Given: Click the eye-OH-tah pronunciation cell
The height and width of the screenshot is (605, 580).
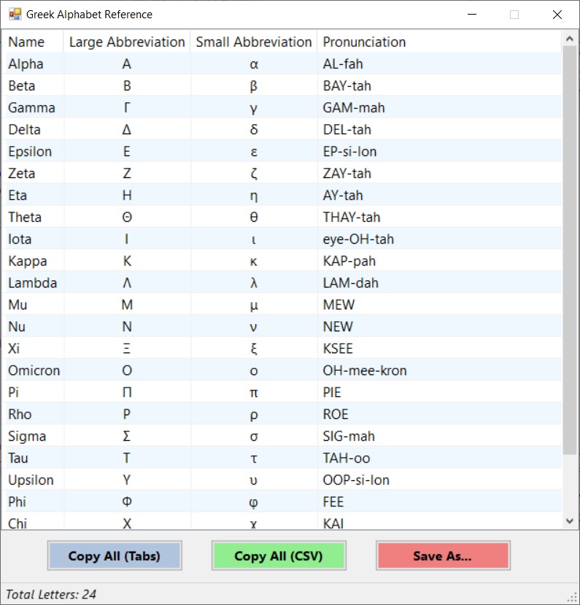Looking at the screenshot, I should pyautogui.click(x=358, y=239).
